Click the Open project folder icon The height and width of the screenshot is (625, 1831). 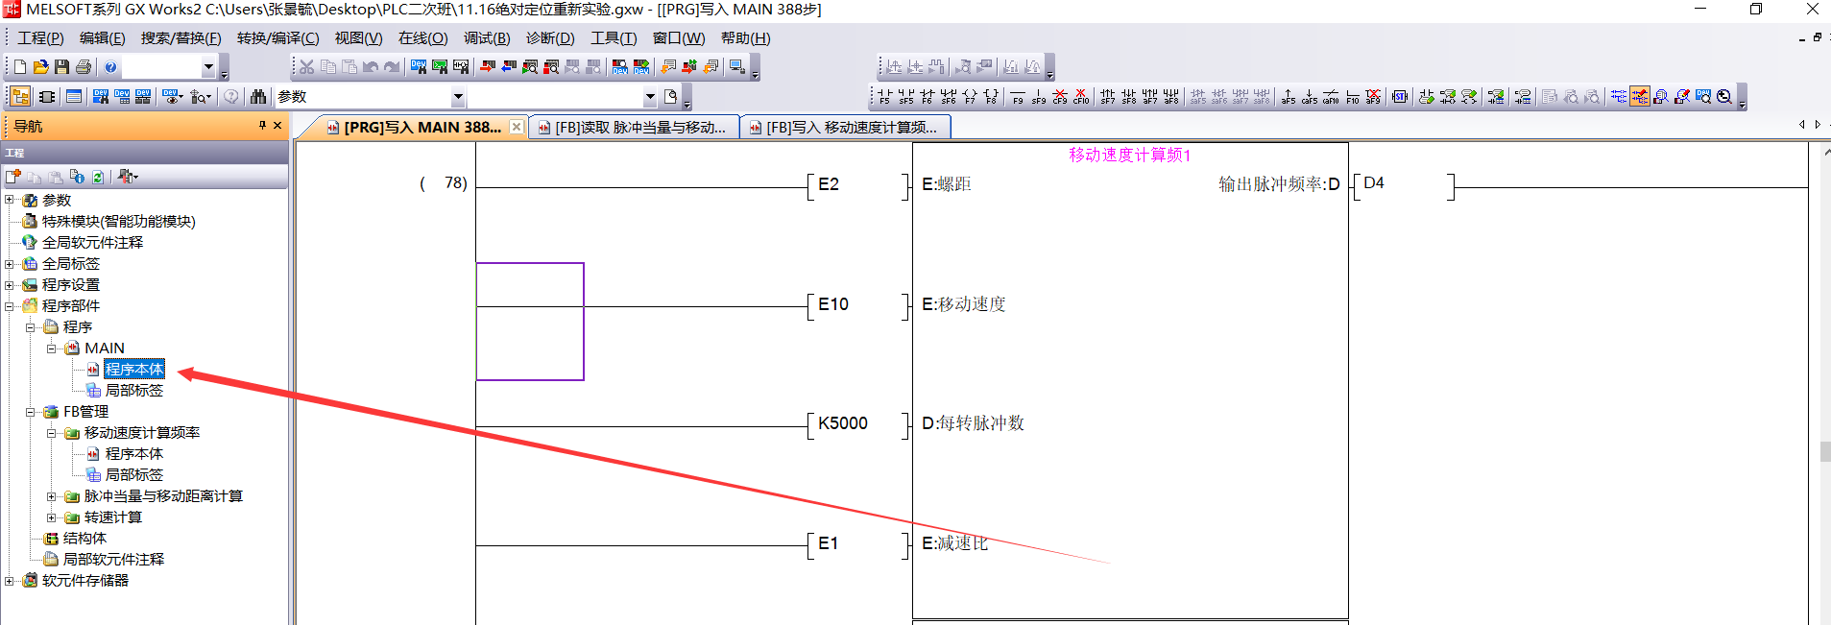pyautogui.click(x=40, y=67)
